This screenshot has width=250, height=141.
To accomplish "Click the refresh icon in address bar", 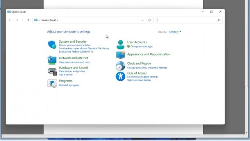I will coord(149,20).
